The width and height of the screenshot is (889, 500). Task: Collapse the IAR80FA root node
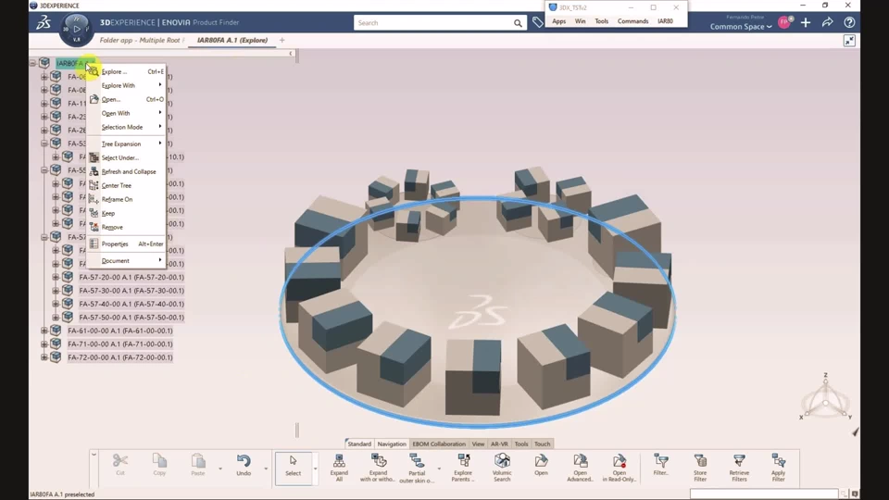33,63
